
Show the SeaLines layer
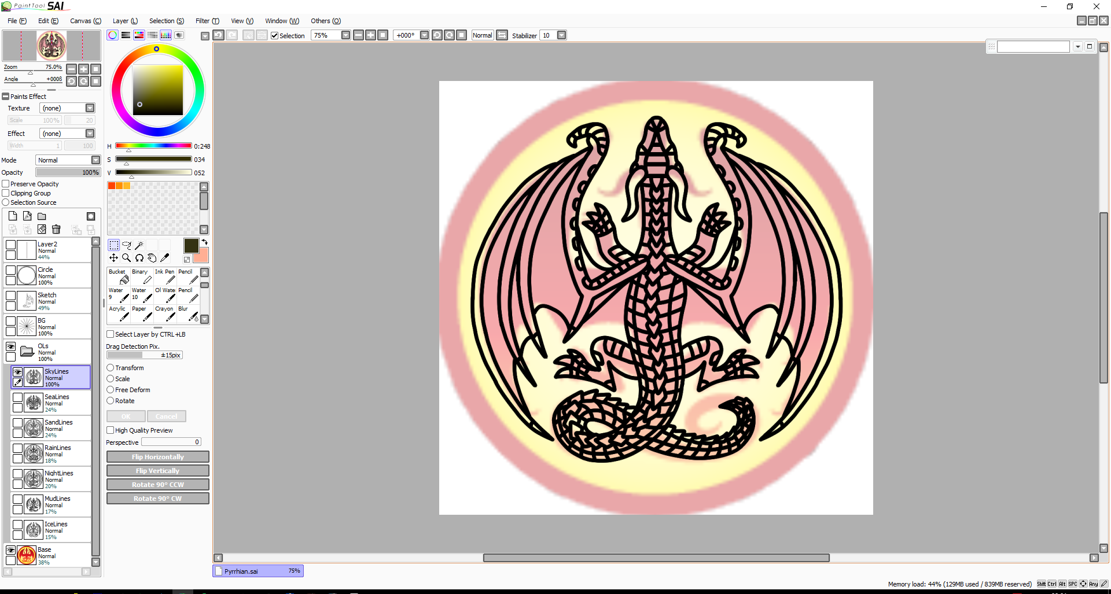click(x=18, y=397)
